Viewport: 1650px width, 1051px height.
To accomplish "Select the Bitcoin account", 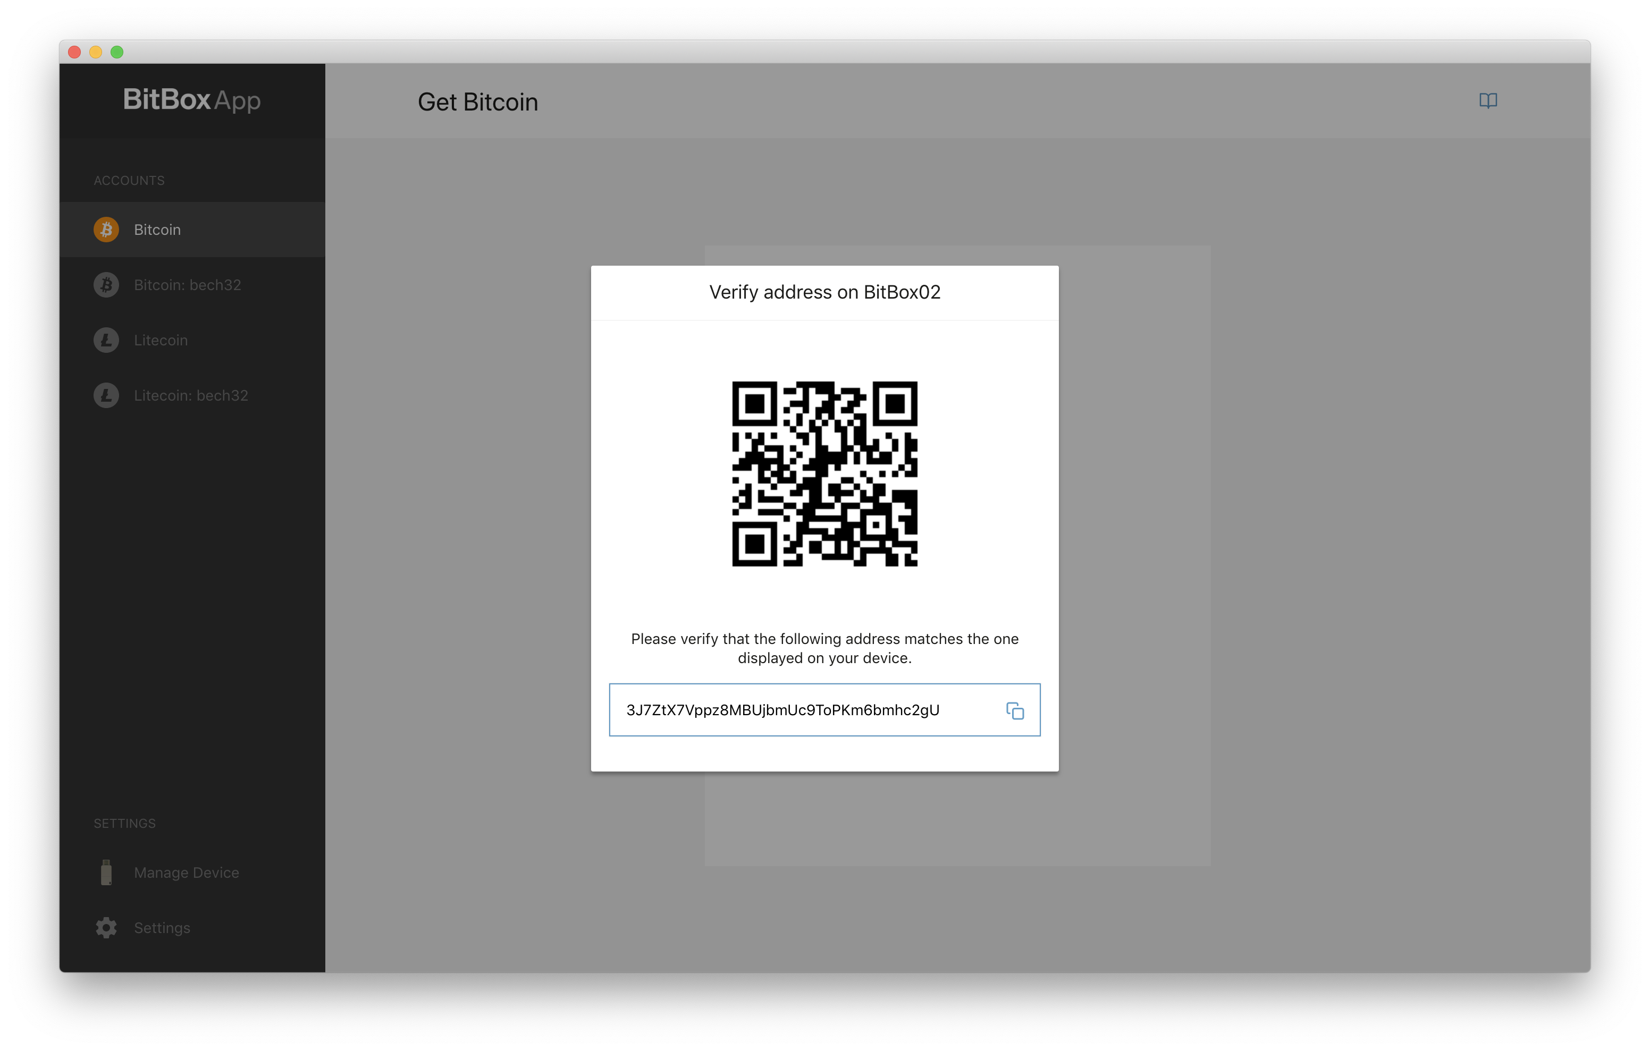I will coord(192,230).
